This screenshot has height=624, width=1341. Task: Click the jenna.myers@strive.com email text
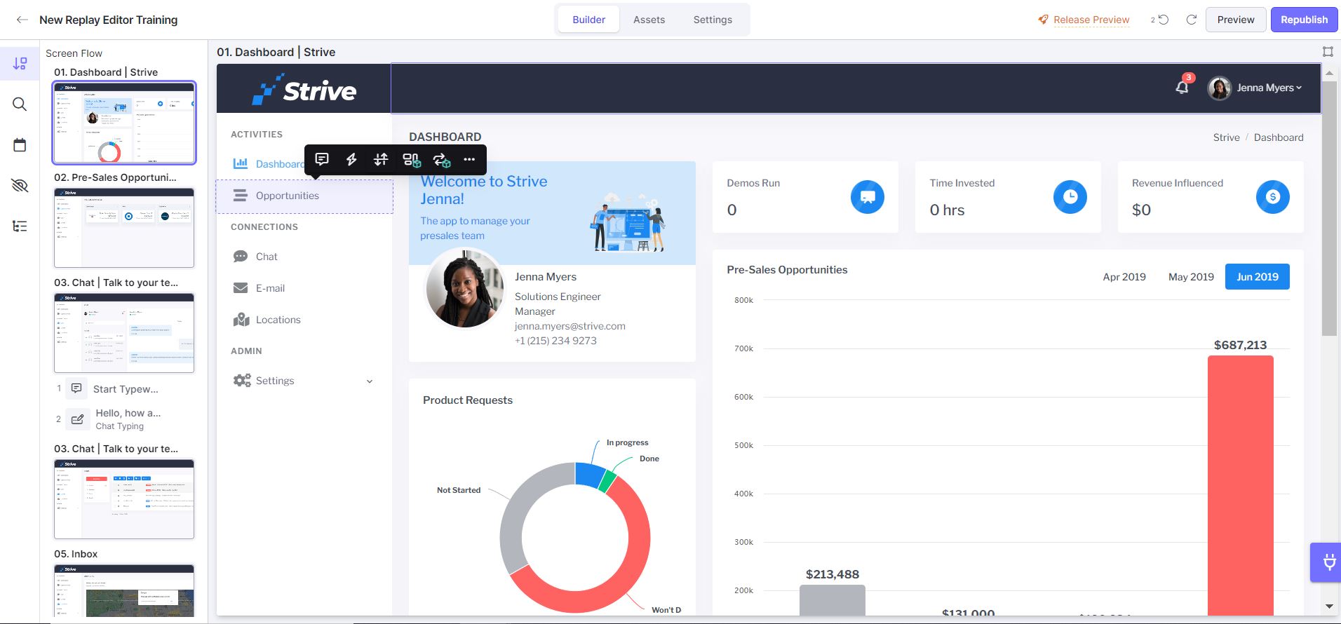pos(570,326)
